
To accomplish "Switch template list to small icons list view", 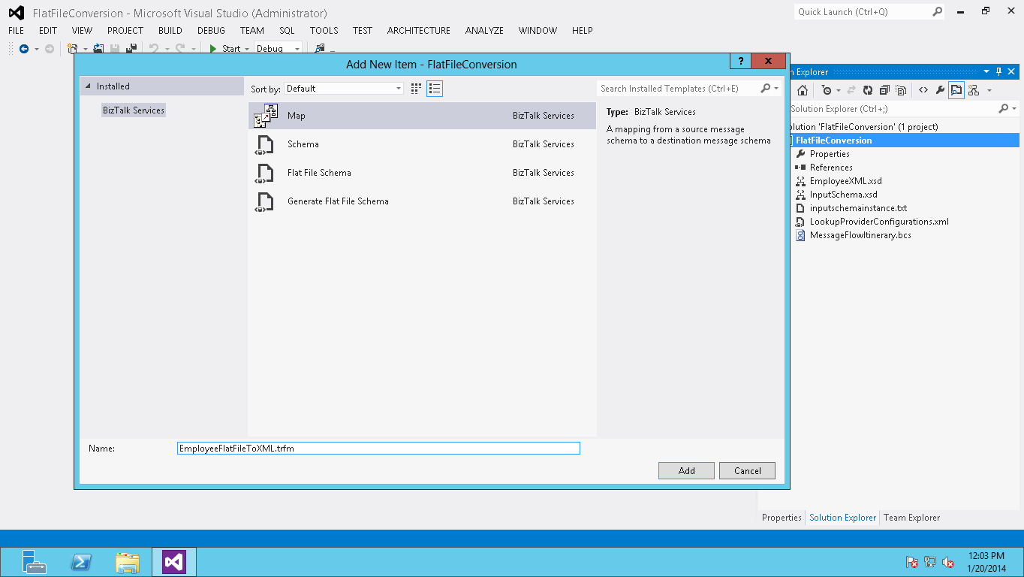I will [434, 89].
